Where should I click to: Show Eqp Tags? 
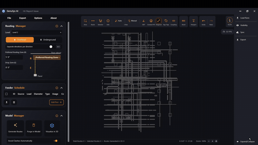pos(166,22)
